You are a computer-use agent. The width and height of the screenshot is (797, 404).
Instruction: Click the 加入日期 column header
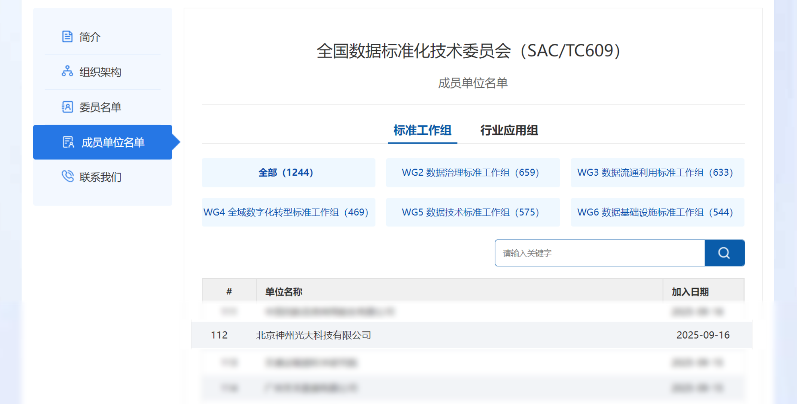pyautogui.click(x=690, y=292)
